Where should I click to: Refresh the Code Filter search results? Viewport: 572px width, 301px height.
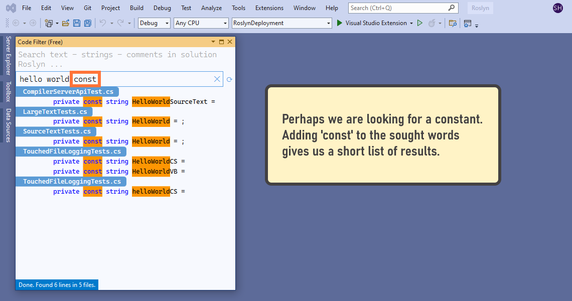point(230,79)
